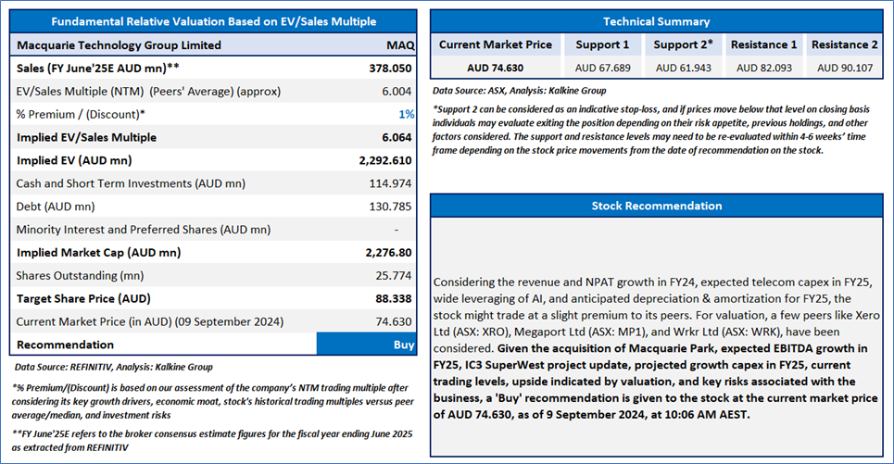Click the 'MAQ' ticker cell

(x=400, y=45)
